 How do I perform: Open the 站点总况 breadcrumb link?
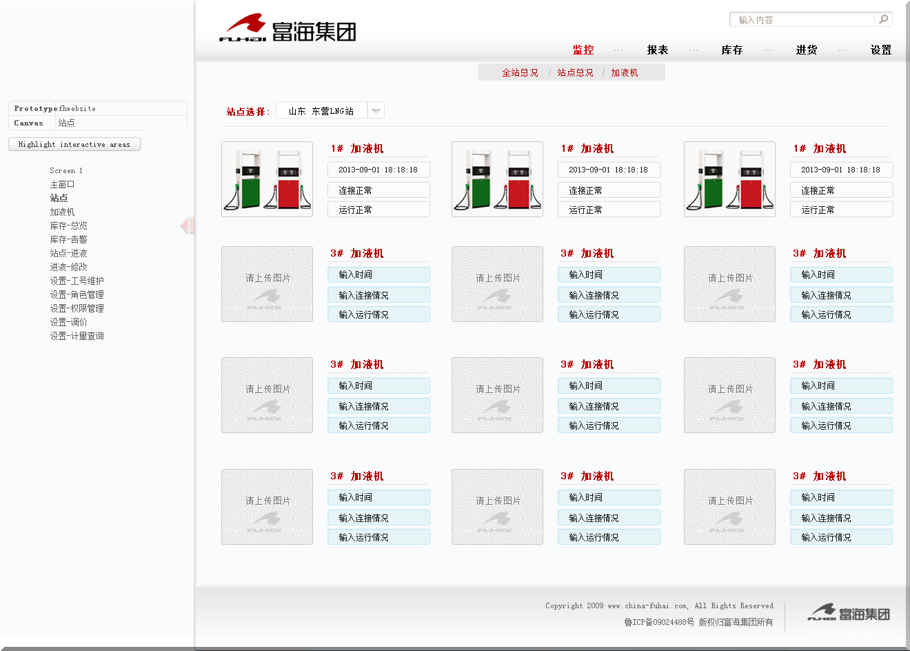click(x=575, y=72)
